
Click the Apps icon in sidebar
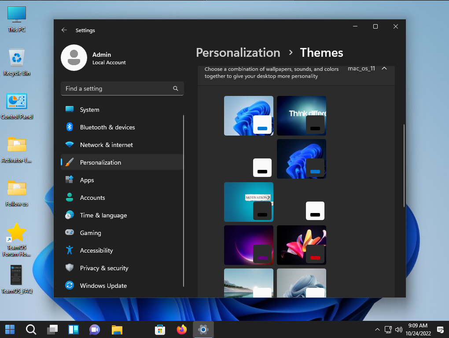[x=70, y=180]
